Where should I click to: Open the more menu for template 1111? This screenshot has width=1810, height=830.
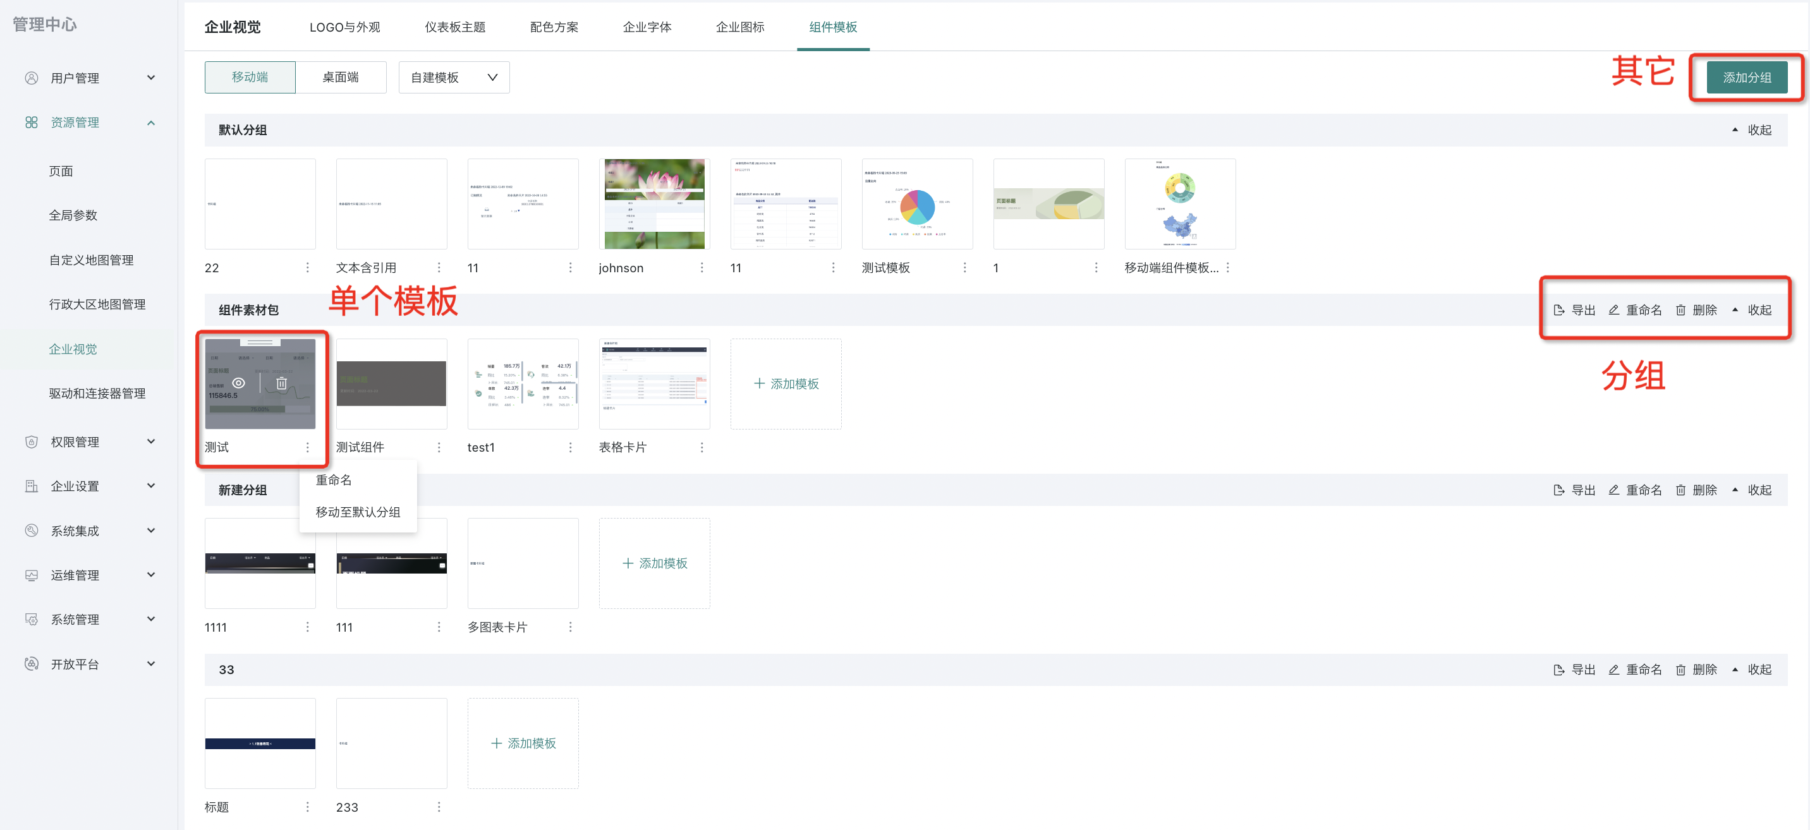[307, 627]
